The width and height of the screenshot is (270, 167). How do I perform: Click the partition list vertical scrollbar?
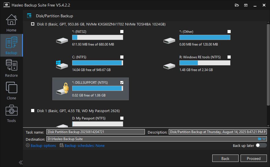click(x=268, y=65)
